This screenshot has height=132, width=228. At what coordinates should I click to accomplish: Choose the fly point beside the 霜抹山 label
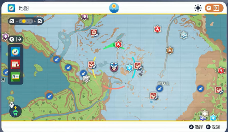(x=159, y=88)
